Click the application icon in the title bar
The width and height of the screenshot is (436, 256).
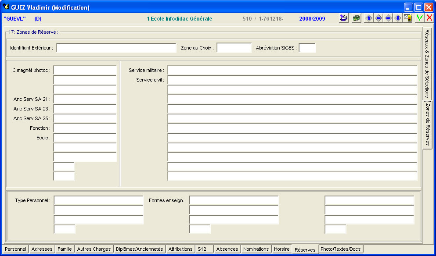pos(6,7)
